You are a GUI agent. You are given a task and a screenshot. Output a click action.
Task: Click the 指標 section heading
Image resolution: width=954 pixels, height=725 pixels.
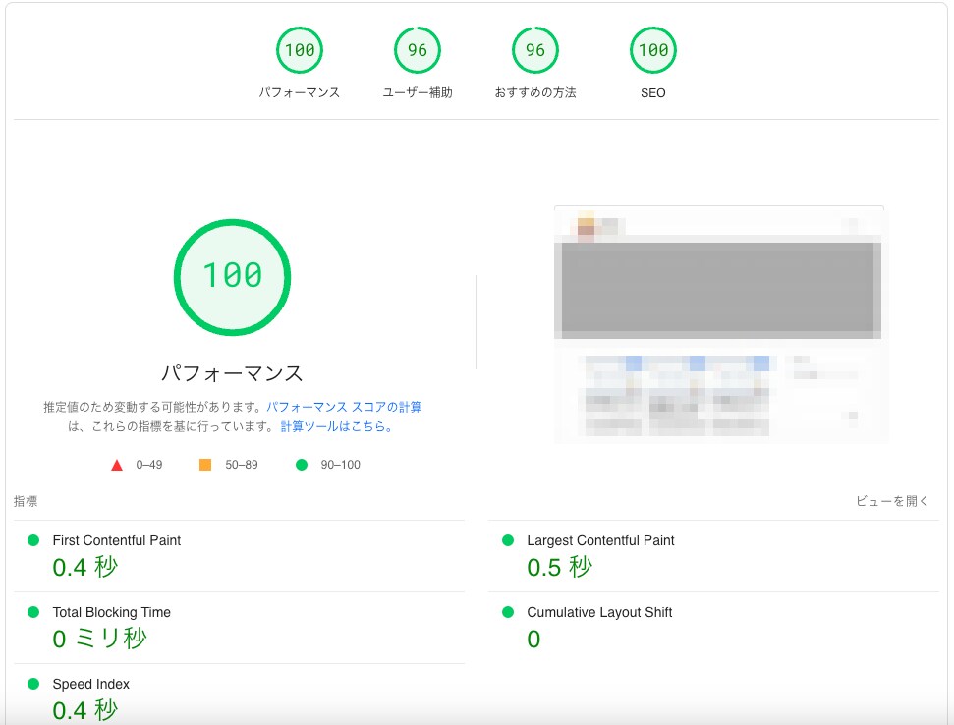[26, 501]
